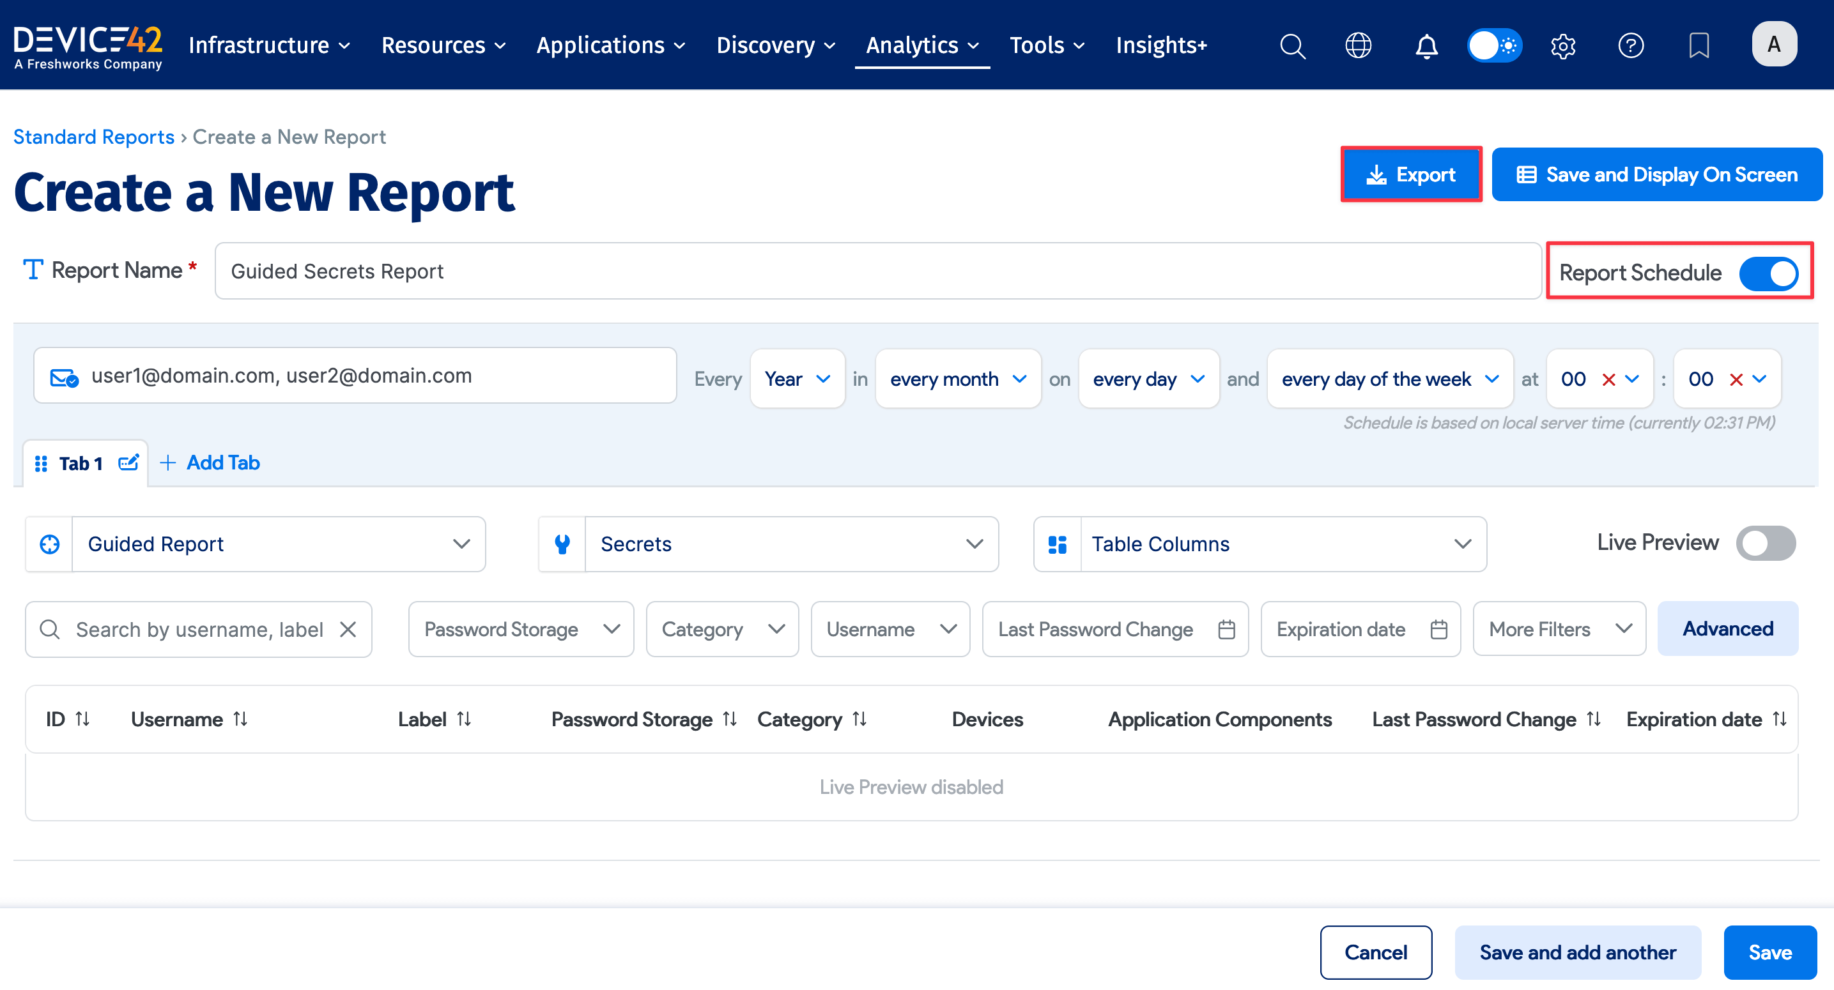Screen dimensions: 1834x990
Task: Open Last Password Change calendar icon
Action: click(1226, 629)
